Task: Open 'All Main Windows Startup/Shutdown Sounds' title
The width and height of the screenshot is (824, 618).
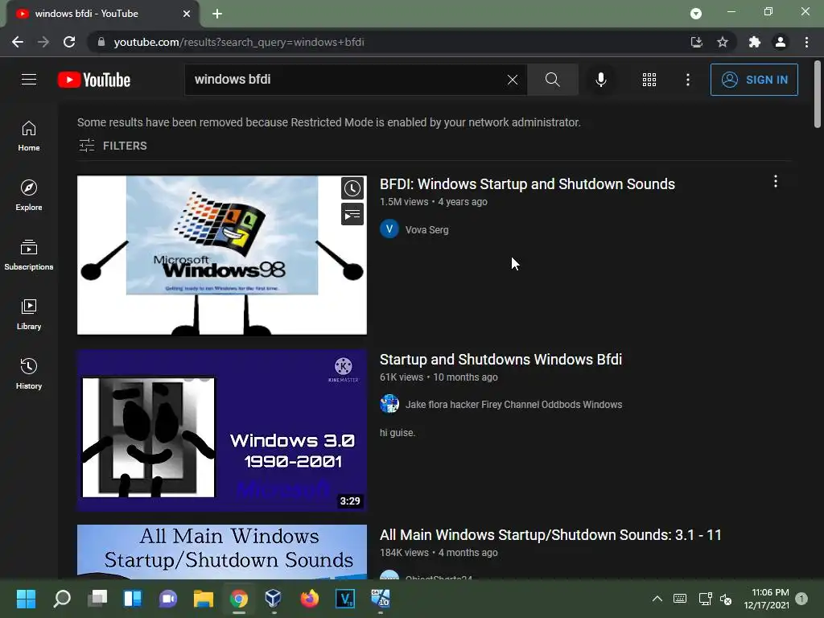Action: (550, 535)
